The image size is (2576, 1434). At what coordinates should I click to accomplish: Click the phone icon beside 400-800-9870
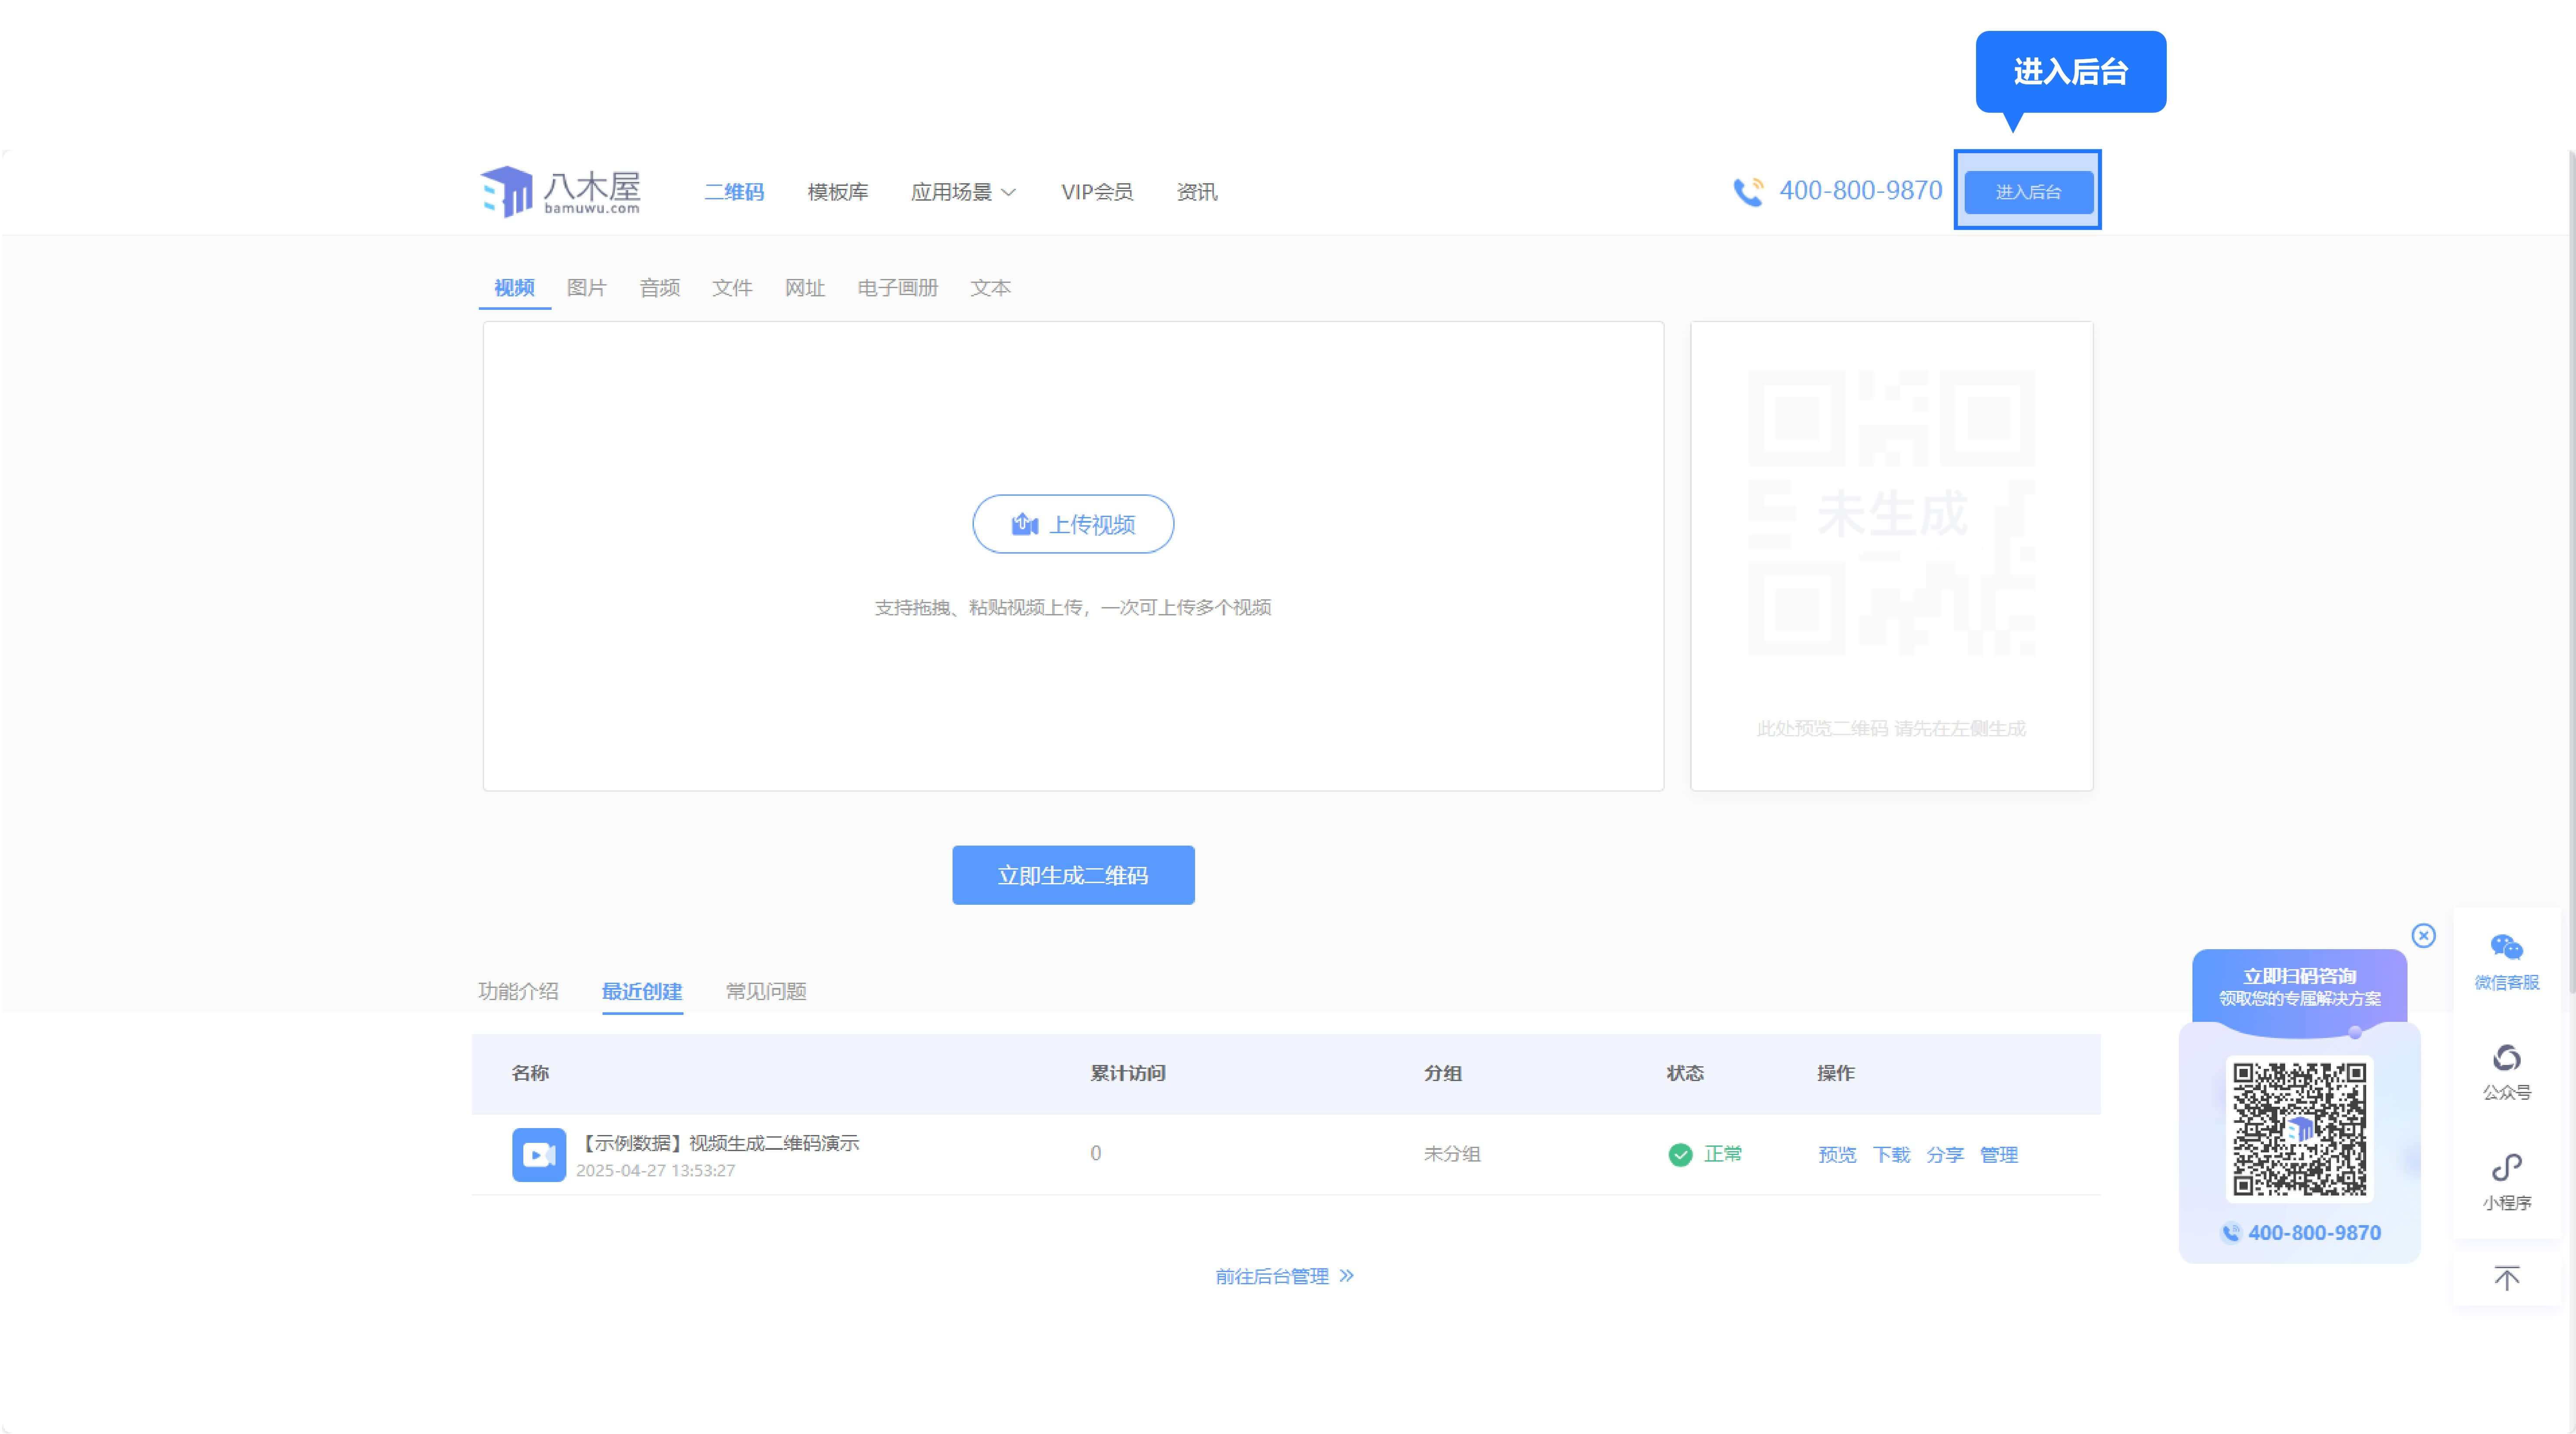pyautogui.click(x=1748, y=191)
